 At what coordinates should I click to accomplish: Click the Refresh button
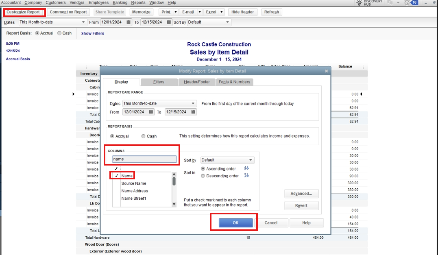[272, 12]
